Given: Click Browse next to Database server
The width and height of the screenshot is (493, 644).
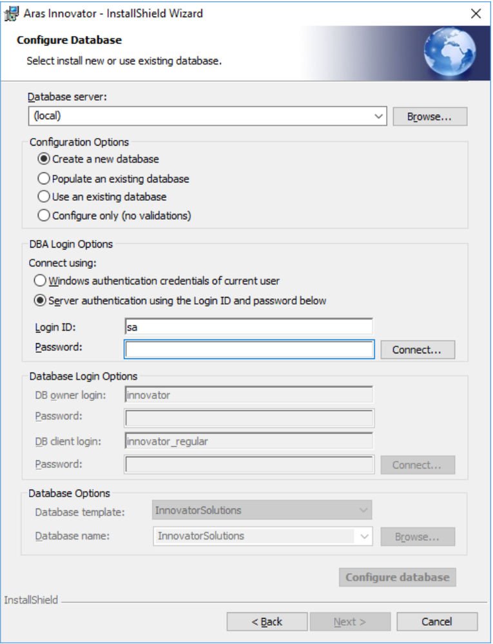Looking at the screenshot, I should (429, 117).
